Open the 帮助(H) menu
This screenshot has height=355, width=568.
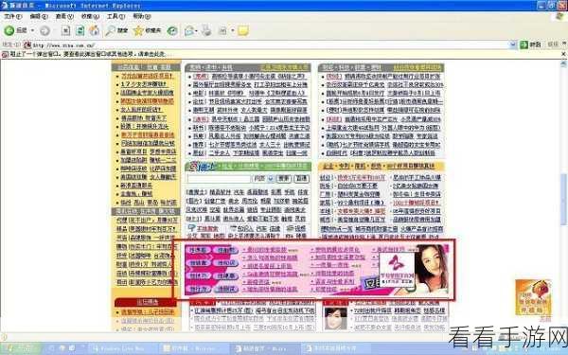coord(142,16)
